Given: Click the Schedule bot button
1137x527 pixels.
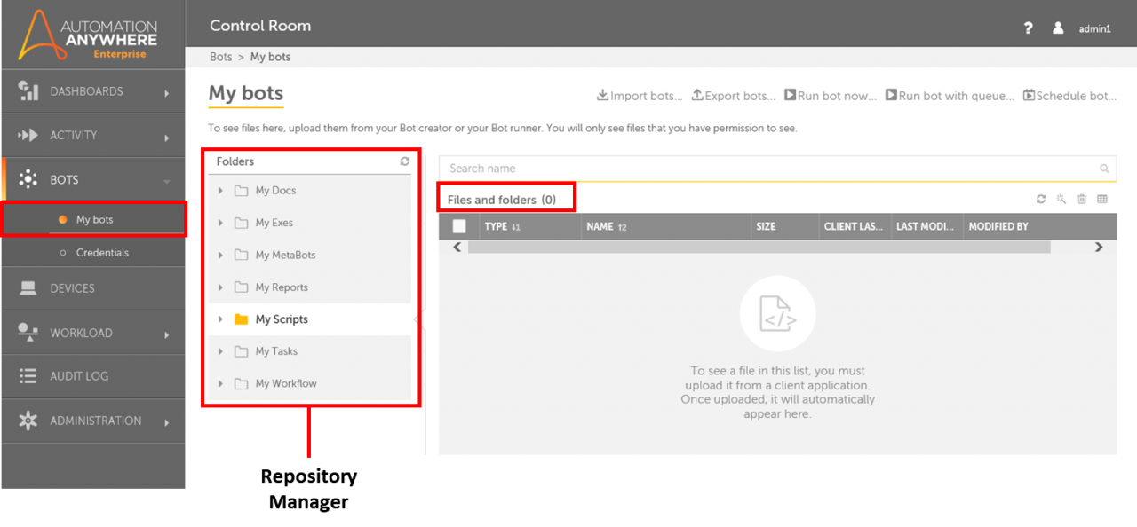Looking at the screenshot, I should pyautogui.click(x=1070, y=96).
